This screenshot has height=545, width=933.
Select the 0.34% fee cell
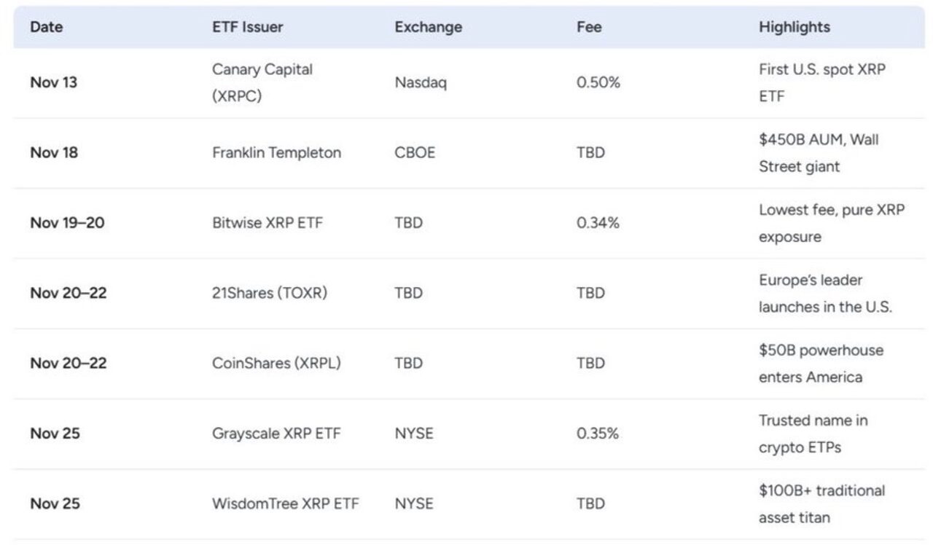coord(598,223)
